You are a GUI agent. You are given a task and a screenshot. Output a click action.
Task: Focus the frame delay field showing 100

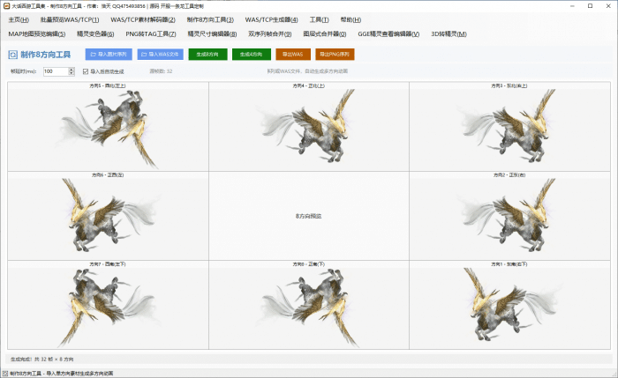(x=56, y=71)
